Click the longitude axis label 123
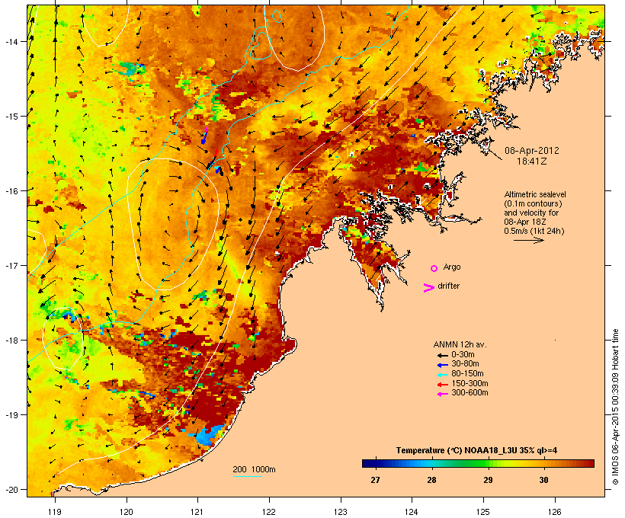625x518 pixels. pyautogui.click(x=341, y=512)
